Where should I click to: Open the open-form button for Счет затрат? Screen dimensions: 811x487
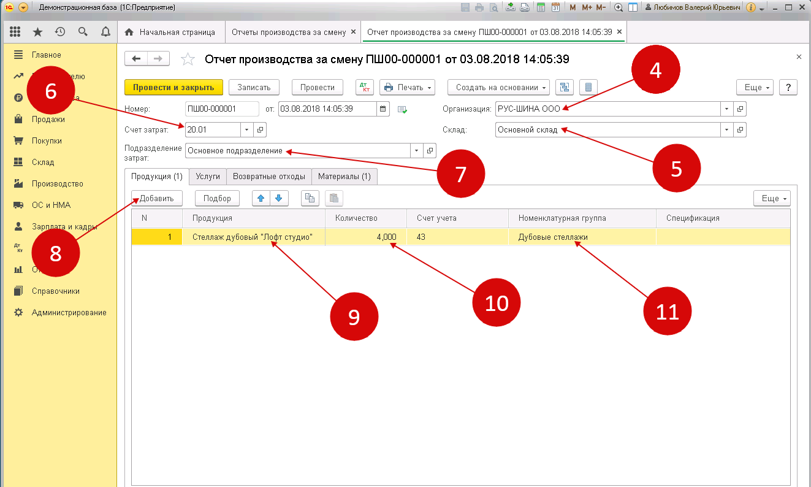pyautogui.click(x=260, y=130)
